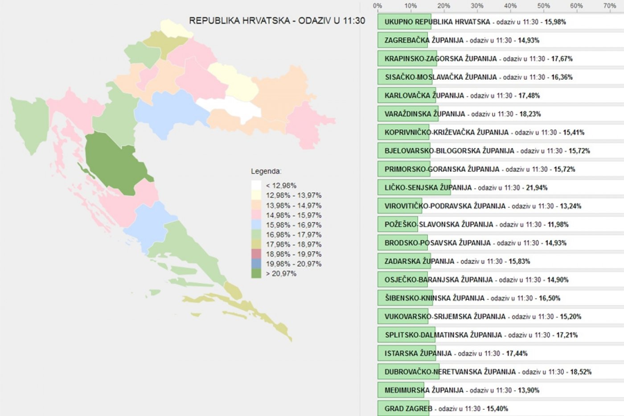Select the '15,98% - 16,97%' legend entry

point(293,225)
